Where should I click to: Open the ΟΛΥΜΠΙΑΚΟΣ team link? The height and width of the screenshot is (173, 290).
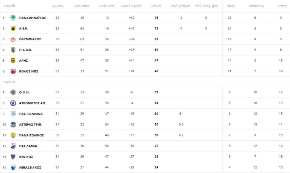click(x=30, y=39)
